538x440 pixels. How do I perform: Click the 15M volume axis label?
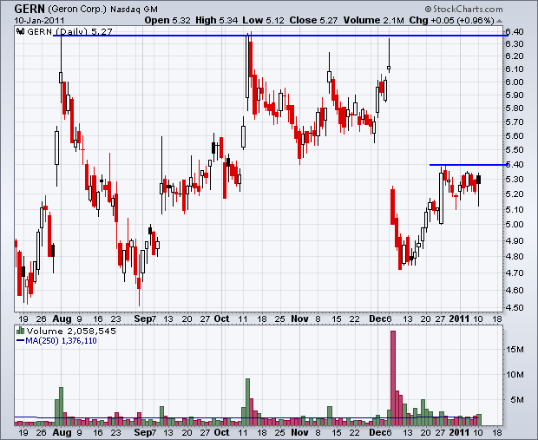(x=515, y=350)
